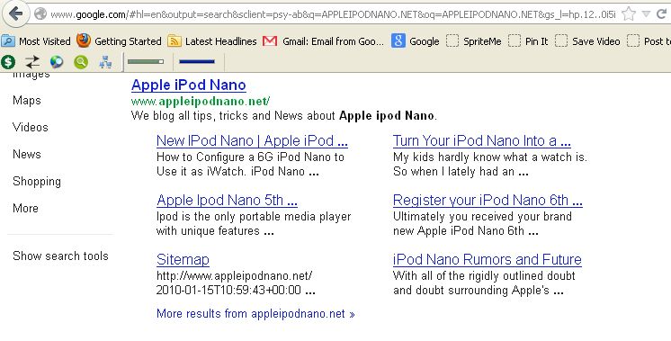This screenshot has width=671, height=341.
Task: Switch to Maps search category
Action: 26,101
